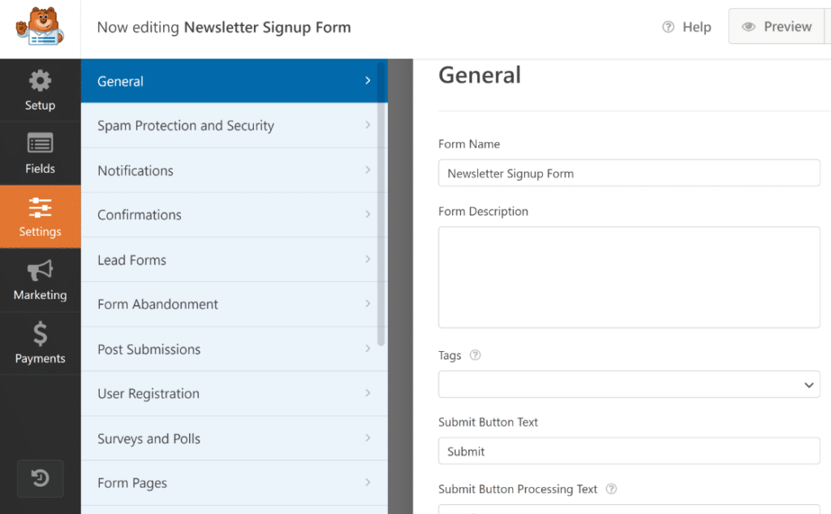The image size is (831, 514).
Task: Click the WPForms bear logo
Action: [x=39, y=26]
